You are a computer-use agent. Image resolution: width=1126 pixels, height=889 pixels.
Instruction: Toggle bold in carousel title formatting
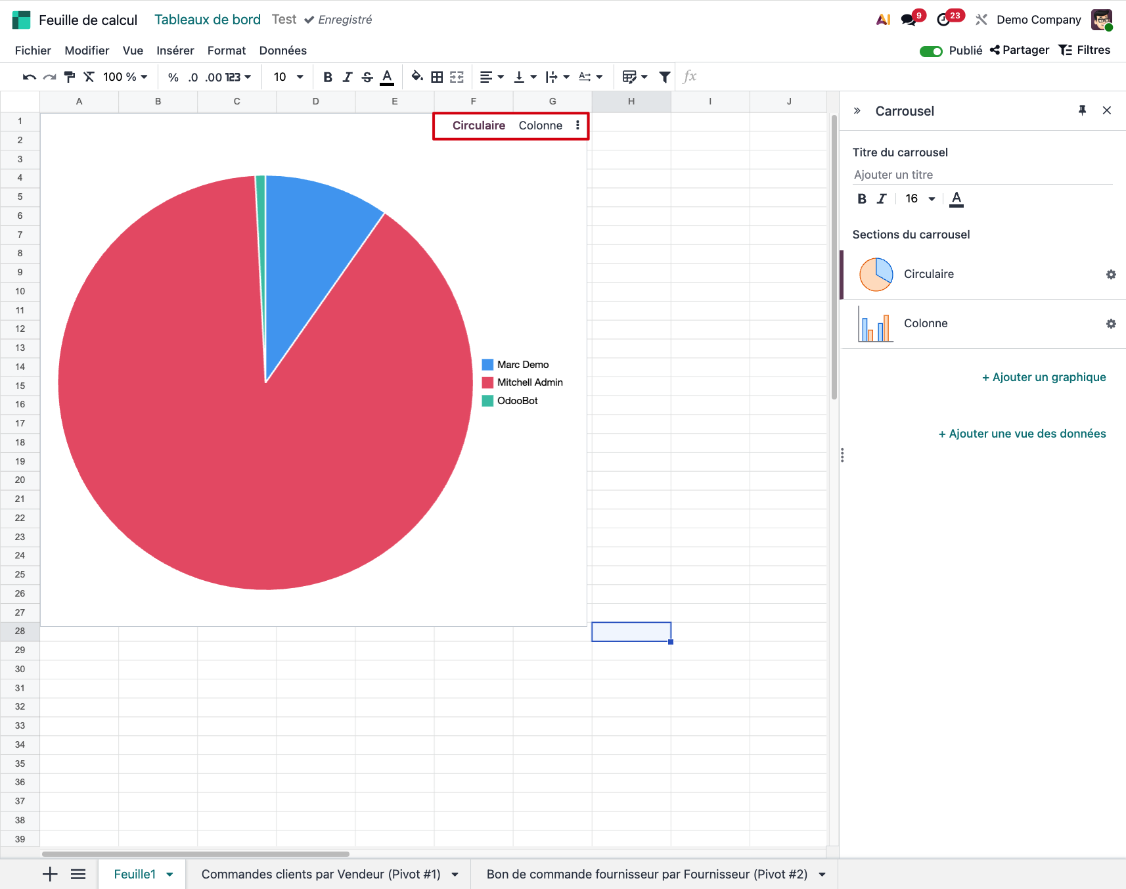(x=862, y=199)
